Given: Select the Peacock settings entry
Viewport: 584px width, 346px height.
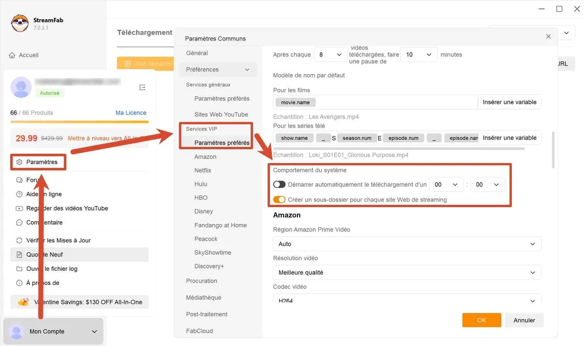Looking at the screenshot, I should click(206, 239).
